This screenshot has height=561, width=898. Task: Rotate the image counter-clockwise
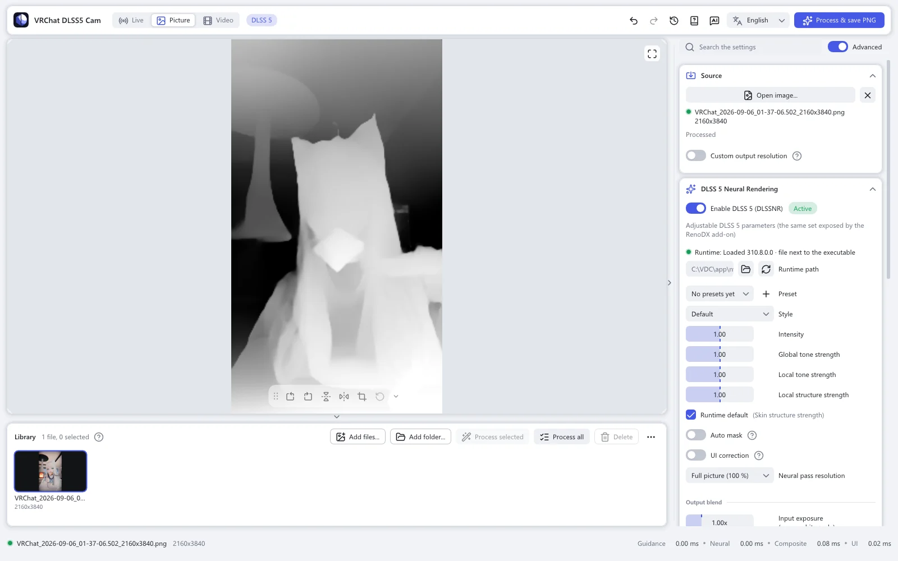pos(290,397)
